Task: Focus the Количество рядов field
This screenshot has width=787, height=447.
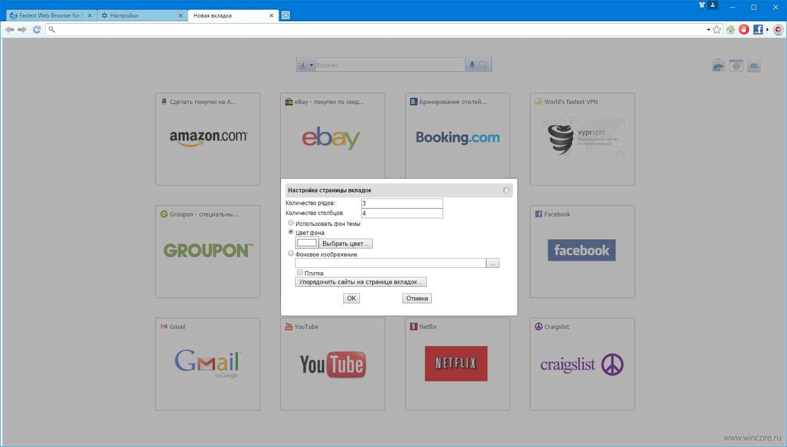Action: click(x=402, y=203)
